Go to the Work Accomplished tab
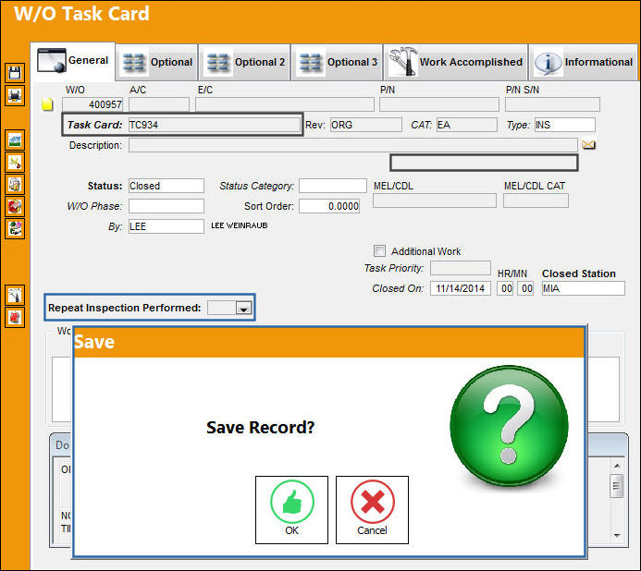This screenshot has width=641, height=571. click(x=456, y=62)
